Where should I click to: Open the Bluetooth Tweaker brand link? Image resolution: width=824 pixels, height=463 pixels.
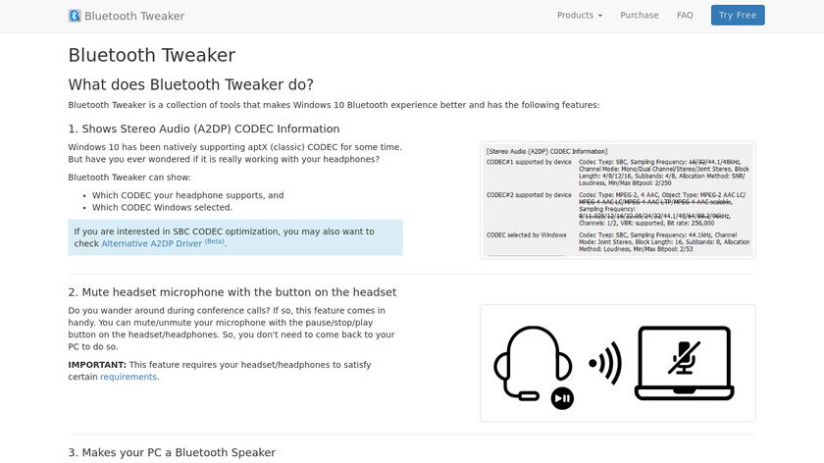(x=127, y=16)
